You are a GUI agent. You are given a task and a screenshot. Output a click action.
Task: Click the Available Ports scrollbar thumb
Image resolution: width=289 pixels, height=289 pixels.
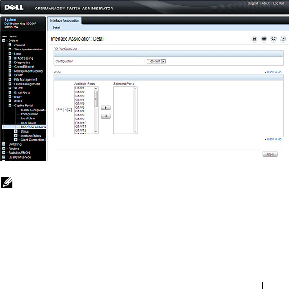click(96, 99)
